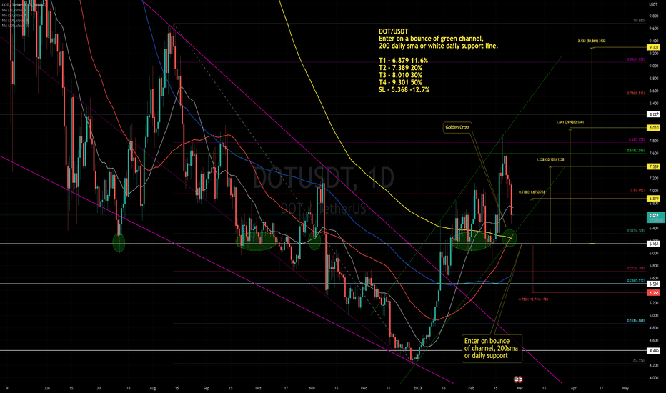Click the Aug label on time axis
This screenshot has height=393, width=666.
tap(152, 388)
